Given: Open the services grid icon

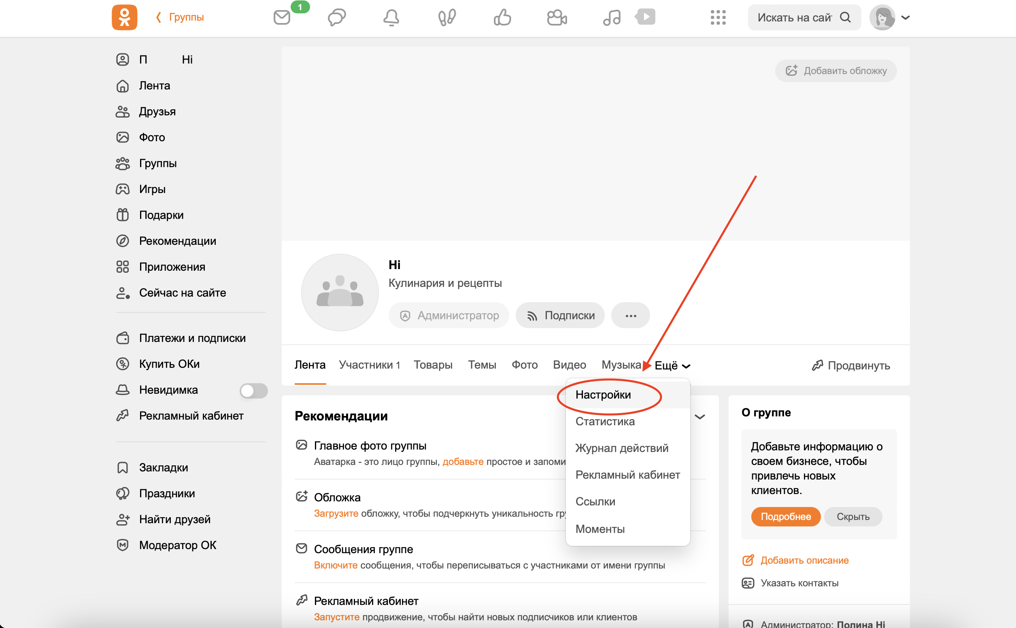Looking at the screenshot, I should pos(718,17).
